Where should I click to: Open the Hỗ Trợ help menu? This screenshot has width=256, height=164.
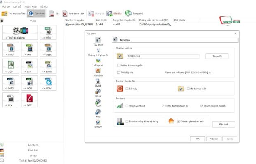click(x=44, y=7)
